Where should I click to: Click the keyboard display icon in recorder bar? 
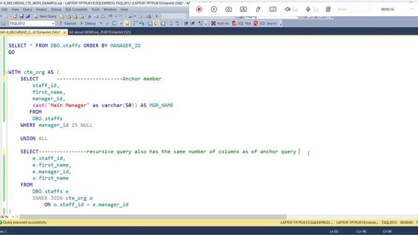[x=273, y=9]
